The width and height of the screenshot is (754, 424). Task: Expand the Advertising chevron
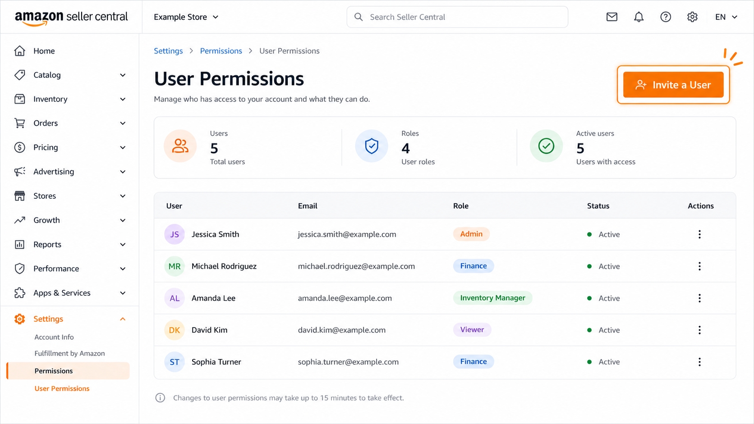pos(123,172)
